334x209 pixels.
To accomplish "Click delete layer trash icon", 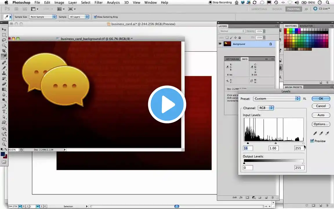I will [272, 197].
